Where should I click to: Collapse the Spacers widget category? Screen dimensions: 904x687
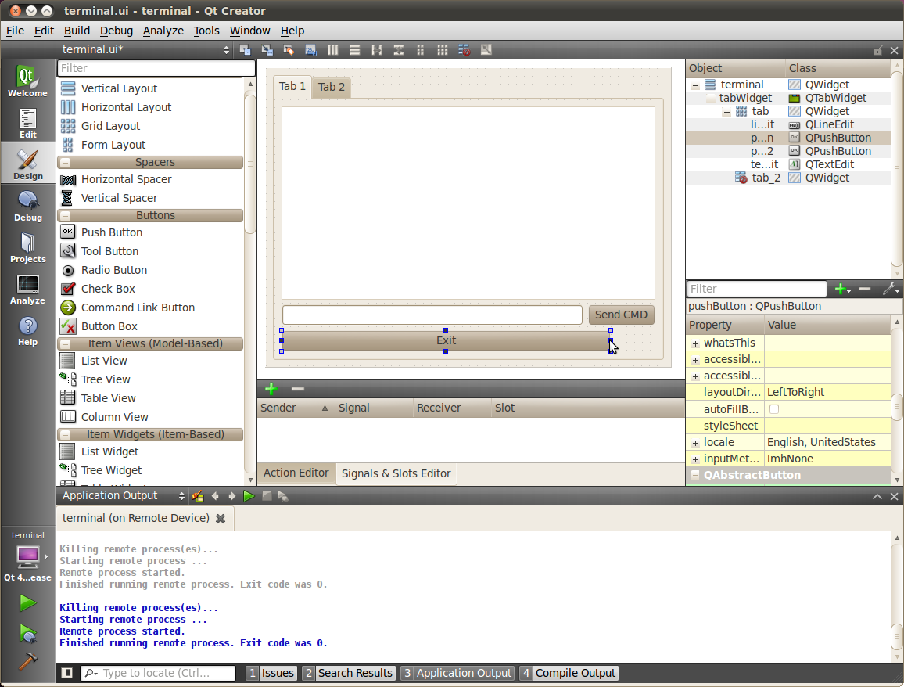pyautogui.click(x=66, y=163)
